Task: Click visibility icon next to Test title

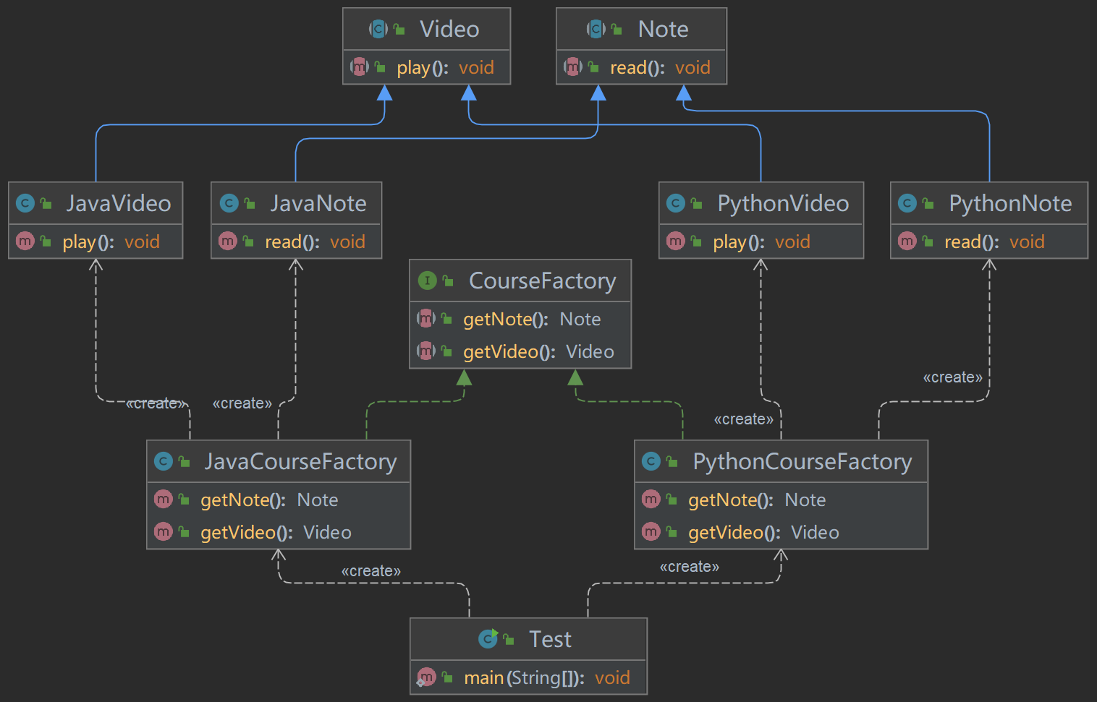Action: (509, 640)
